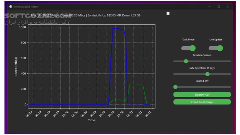Toggle the Live Update switch
Viewport: 240px width, 135px height.
click(x=216, y=48)
